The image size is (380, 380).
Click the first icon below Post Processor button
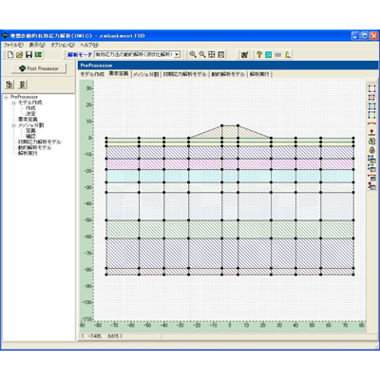[9, 85]
